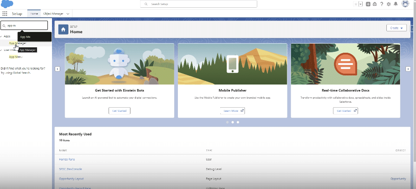Viewport: 416px width, 189px height.
Task: Open the SFDC_DevConsole link
Action: point(70,169)
